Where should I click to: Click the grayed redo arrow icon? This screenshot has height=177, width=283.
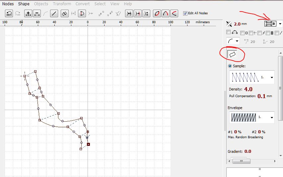coord(18,13)
